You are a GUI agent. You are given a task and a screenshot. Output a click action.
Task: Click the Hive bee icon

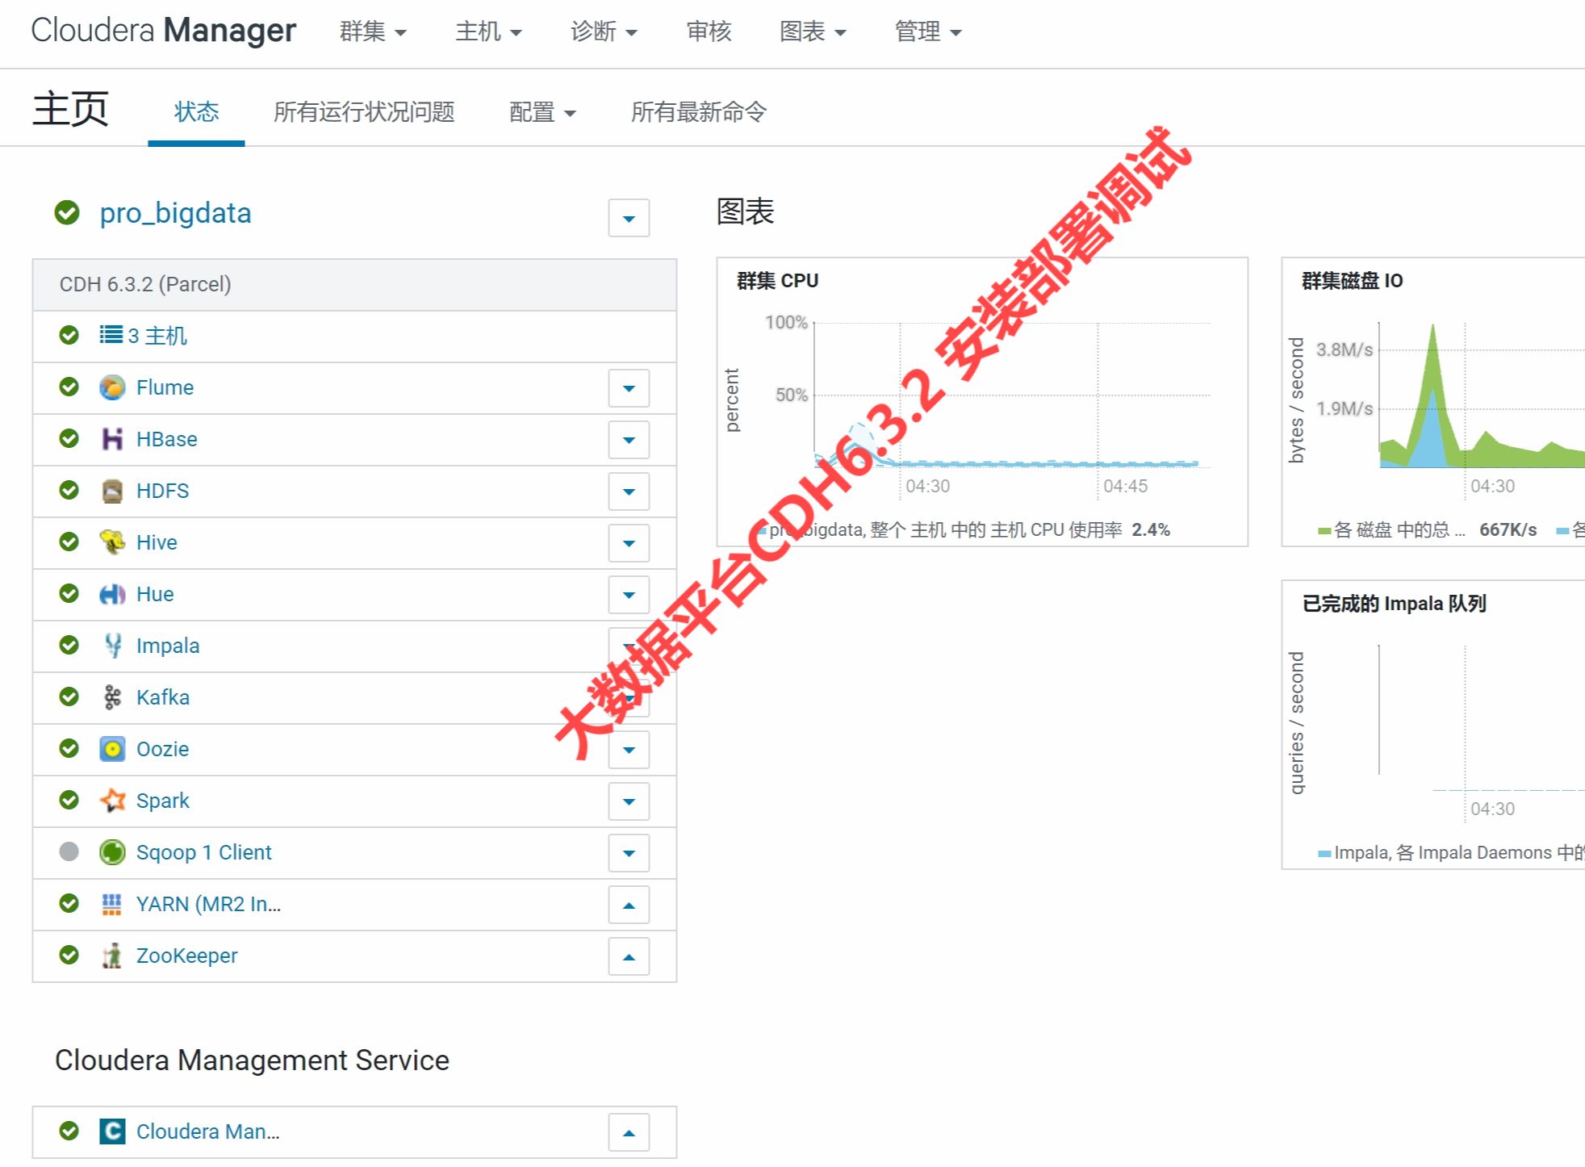tap(112, 542)
